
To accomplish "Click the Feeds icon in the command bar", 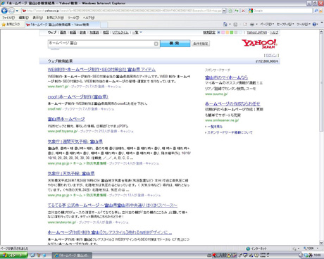I will [x=235, y=24].
